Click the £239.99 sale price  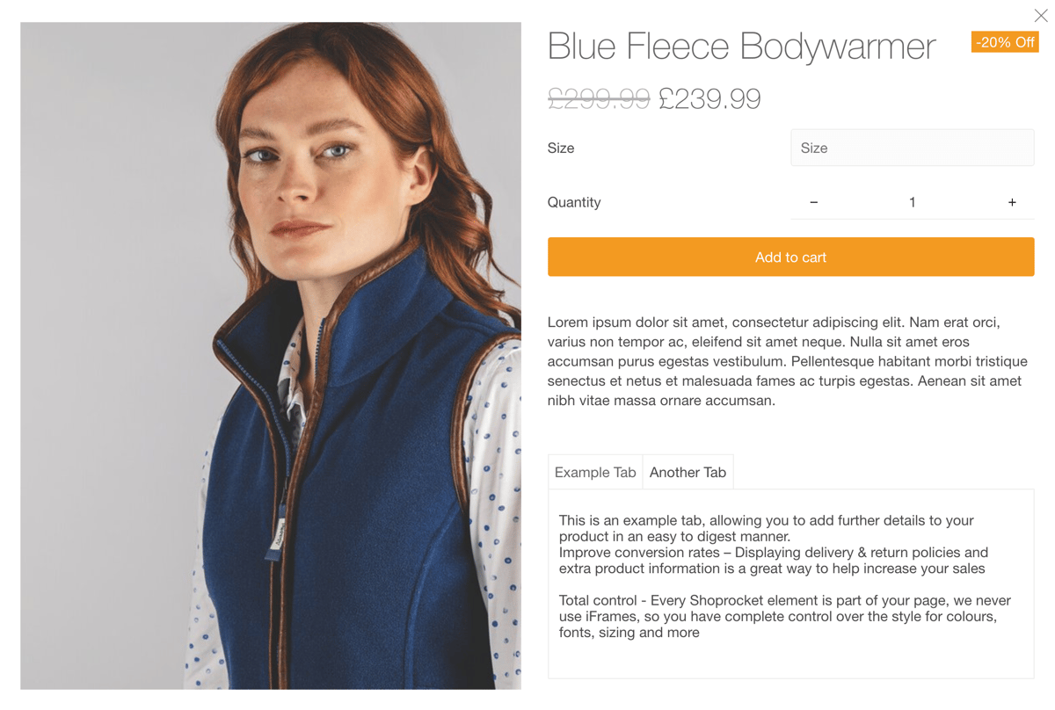[709, 98]
